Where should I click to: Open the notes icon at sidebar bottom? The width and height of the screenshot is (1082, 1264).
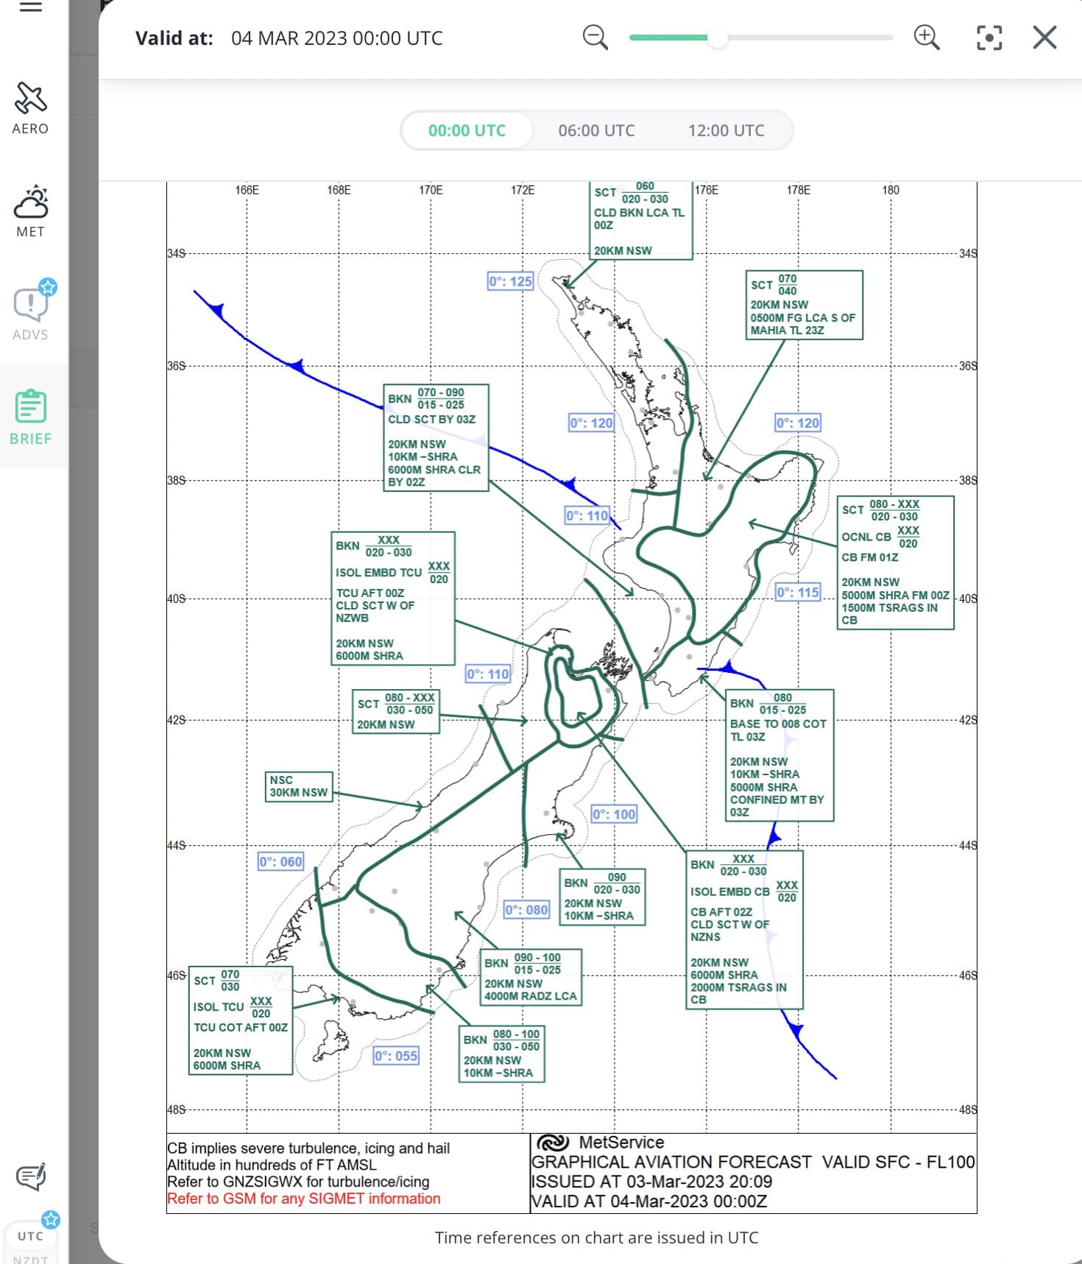coord(30,1176)
